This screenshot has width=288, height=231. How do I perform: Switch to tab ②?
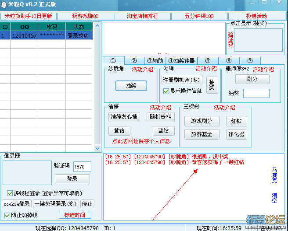pyautogui.click(x=134, y=60)
